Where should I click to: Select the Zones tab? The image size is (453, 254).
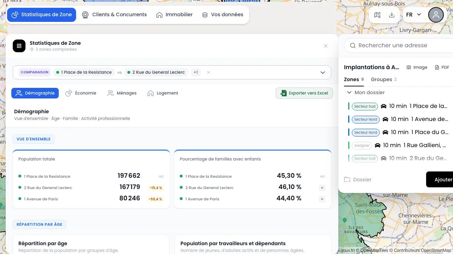click(354, 79)
